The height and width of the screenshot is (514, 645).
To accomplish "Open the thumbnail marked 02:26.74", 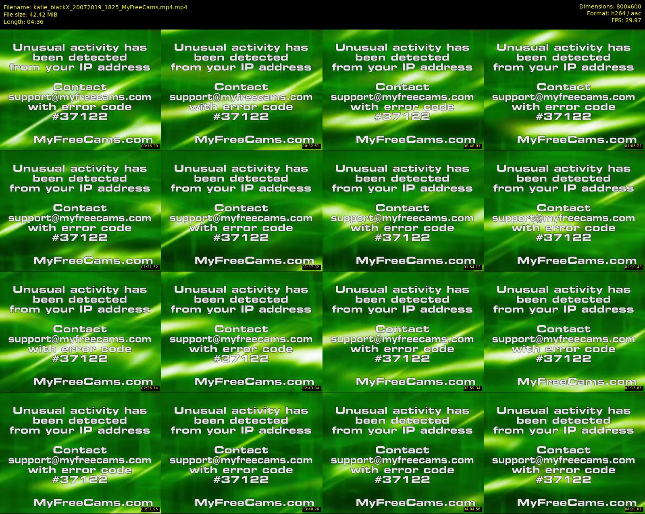I will [x=80, y=332].
